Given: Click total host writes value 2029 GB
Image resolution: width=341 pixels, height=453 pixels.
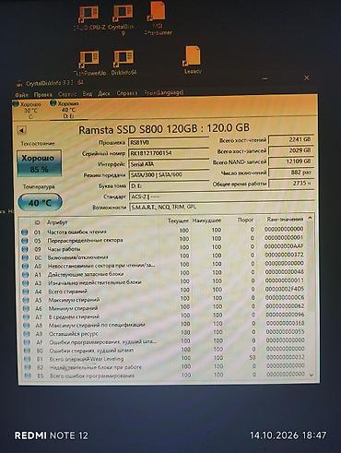Looking at the screenshot, I should click(x=291, y=150).
